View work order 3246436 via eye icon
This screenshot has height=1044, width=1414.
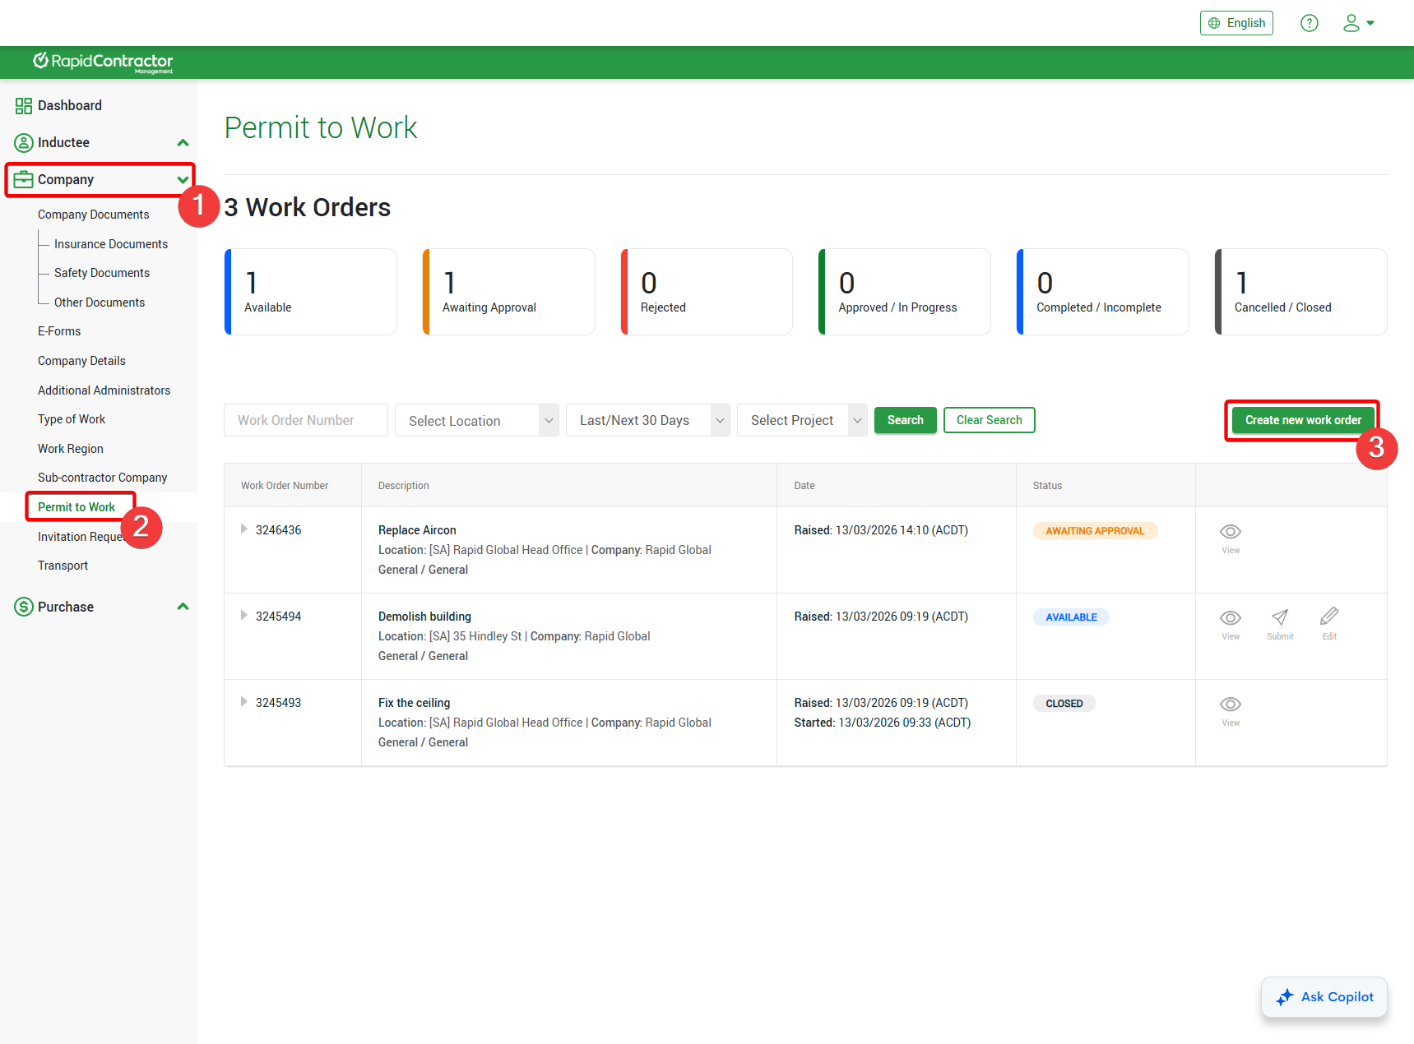coord(1230,532)
